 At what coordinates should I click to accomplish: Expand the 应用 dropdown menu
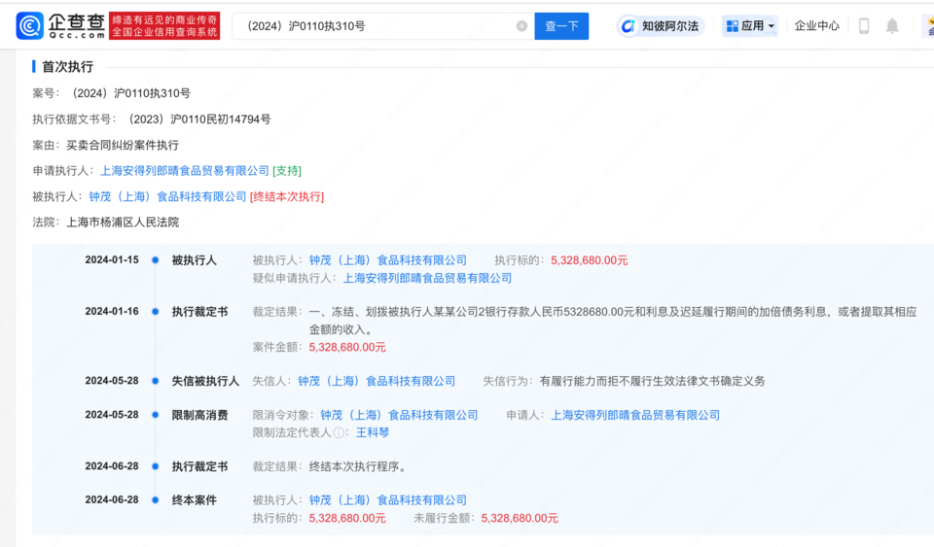pos(750,26)
